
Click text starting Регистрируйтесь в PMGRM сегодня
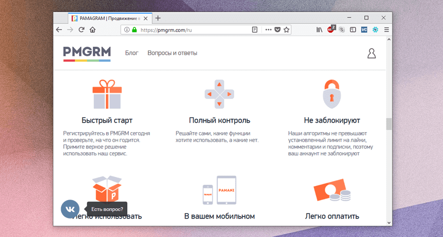tap(107, 143)
